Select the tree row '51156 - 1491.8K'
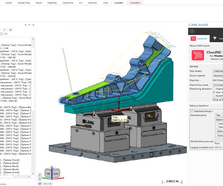This screenshot has width=223, height=186. point(8,58)
